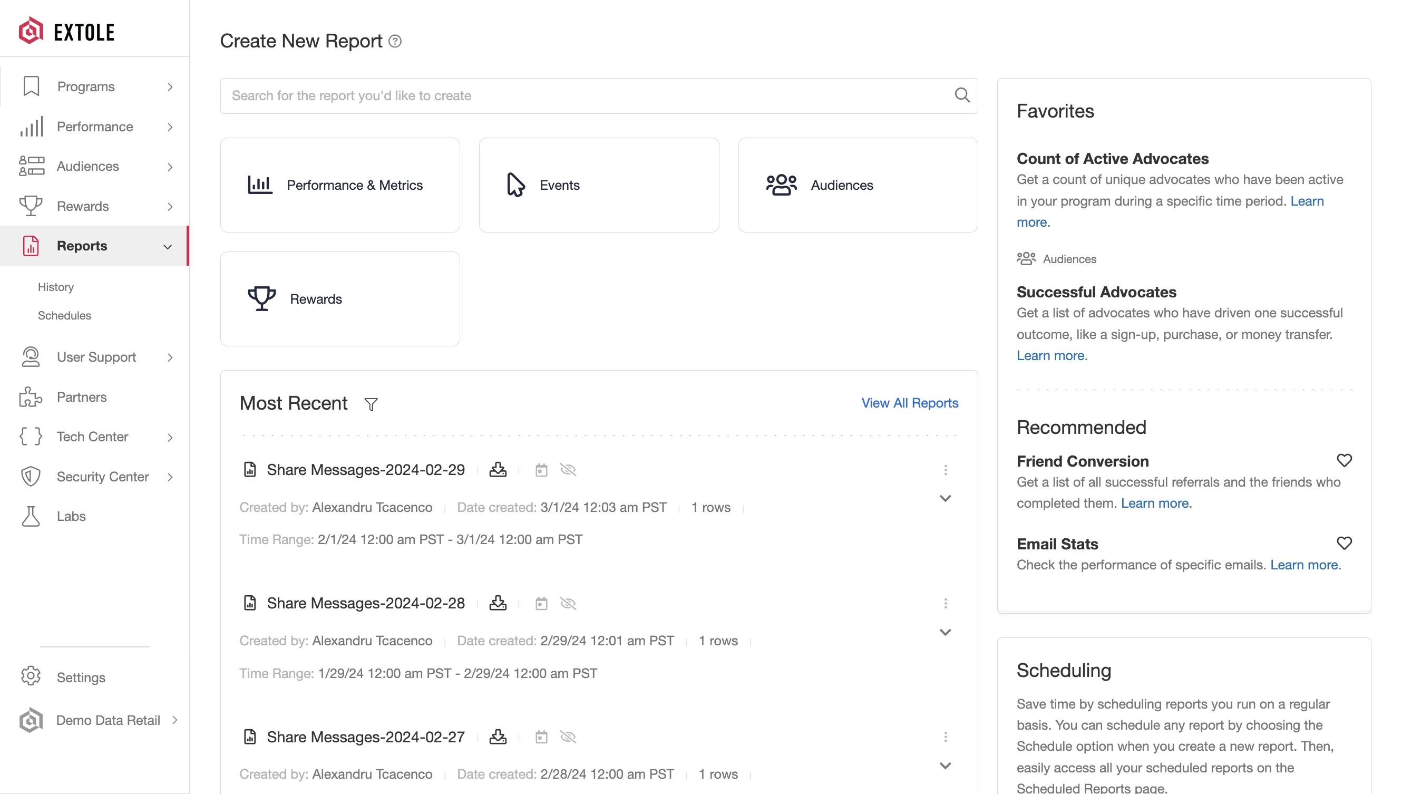The height and width of the screenshot is (794, 1402).
Task: Click the Share Messages-2024-02-29 file icon
Action: point(250,470)
